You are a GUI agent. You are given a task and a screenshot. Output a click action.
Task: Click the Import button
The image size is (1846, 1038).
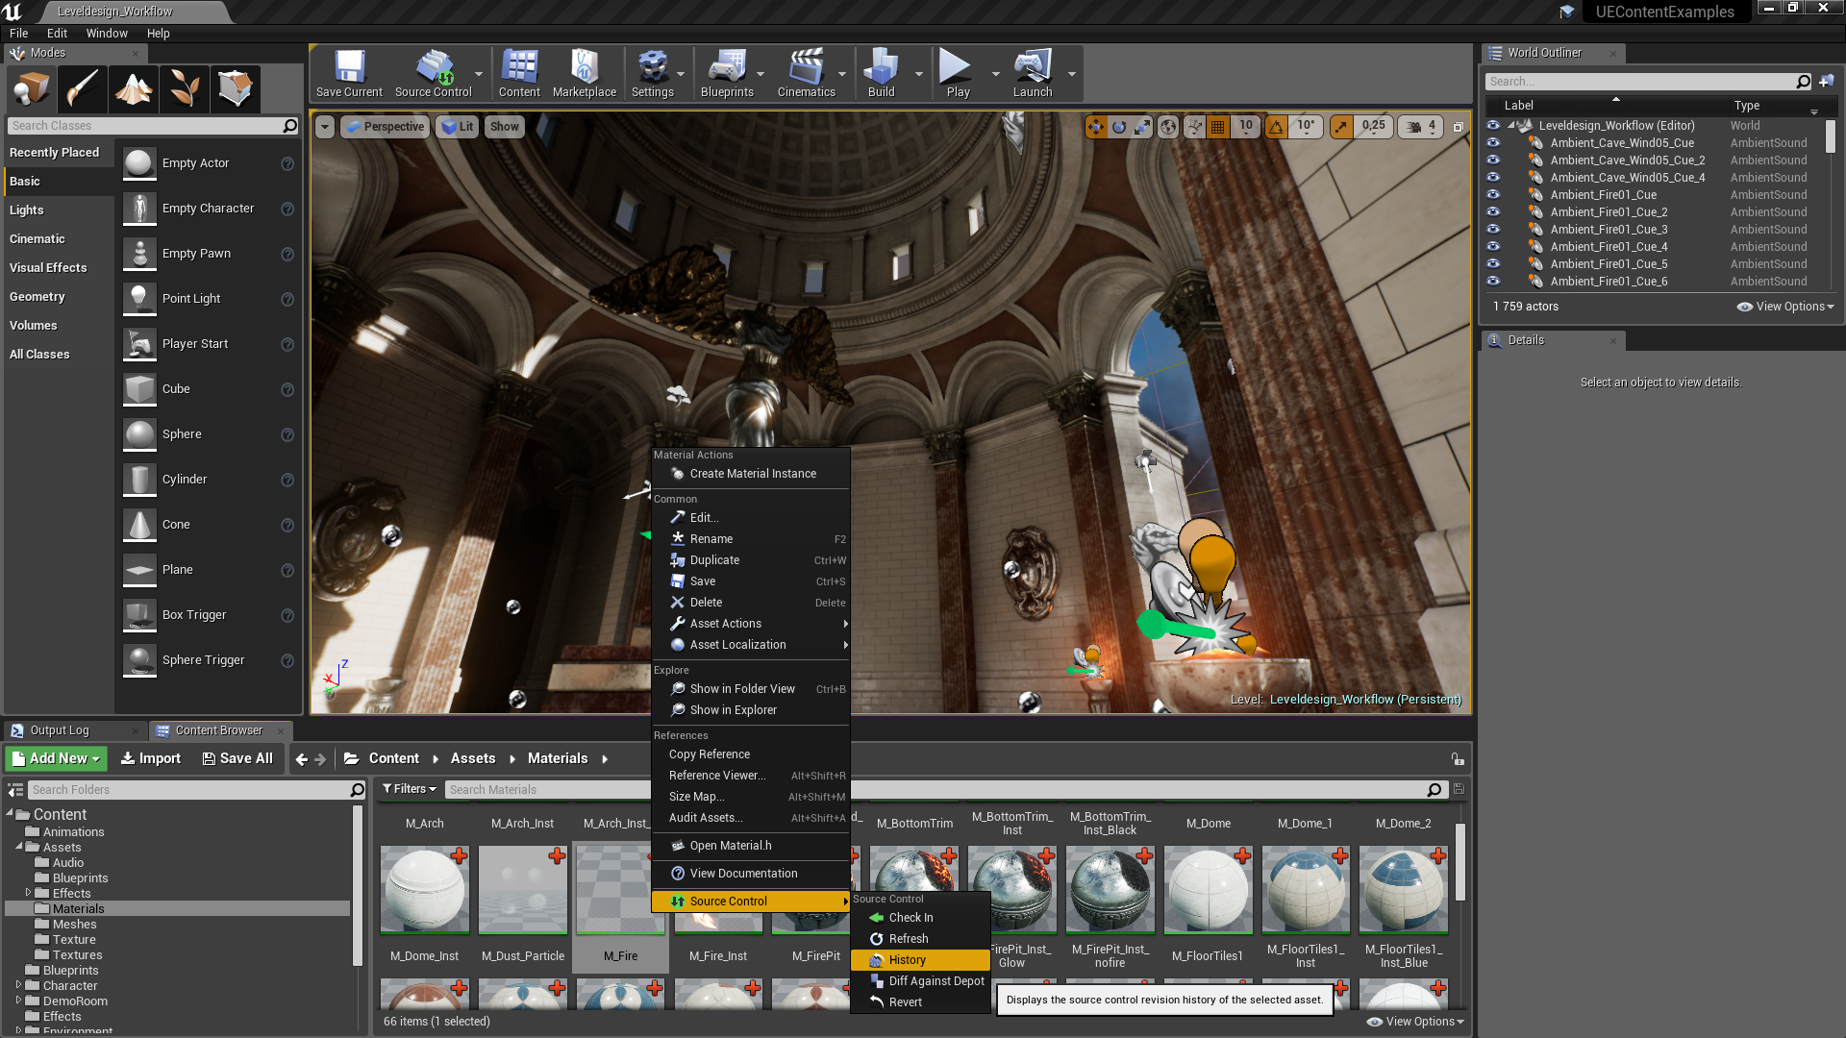click(x=150, y=758)
